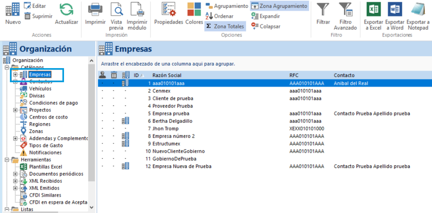Open CFDI en espera de Aceptación

(x=58, y=202)
